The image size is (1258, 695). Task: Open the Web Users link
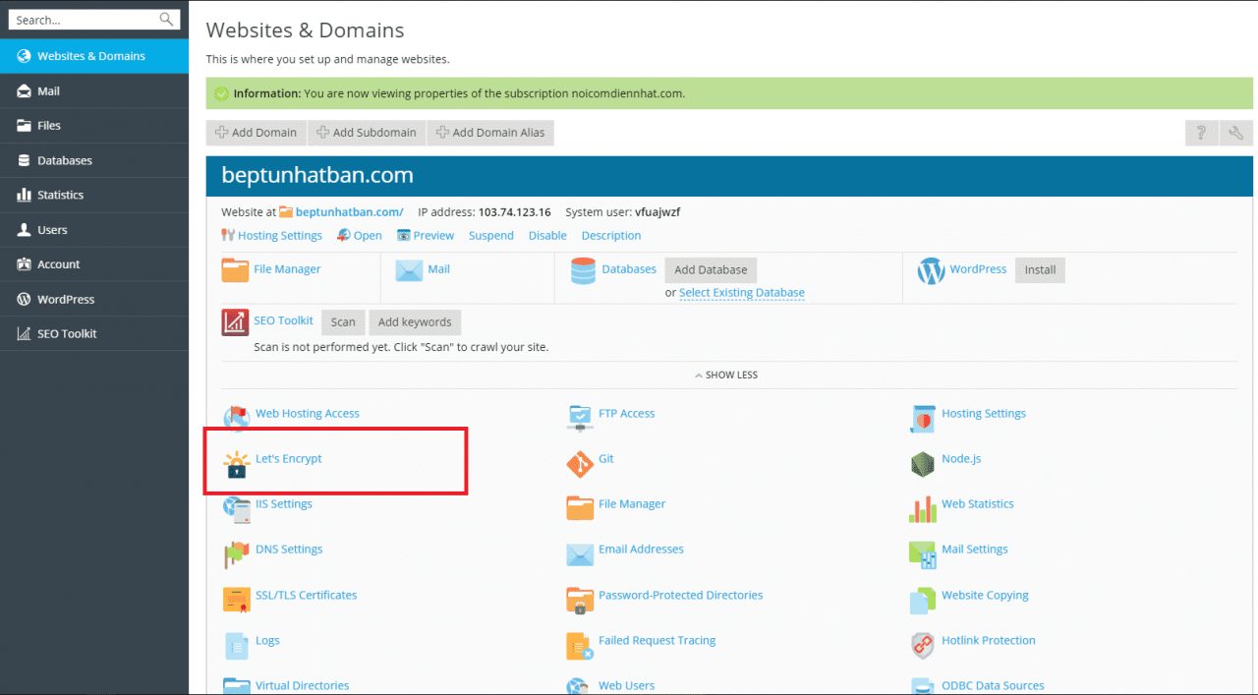[x=627, y=686]
